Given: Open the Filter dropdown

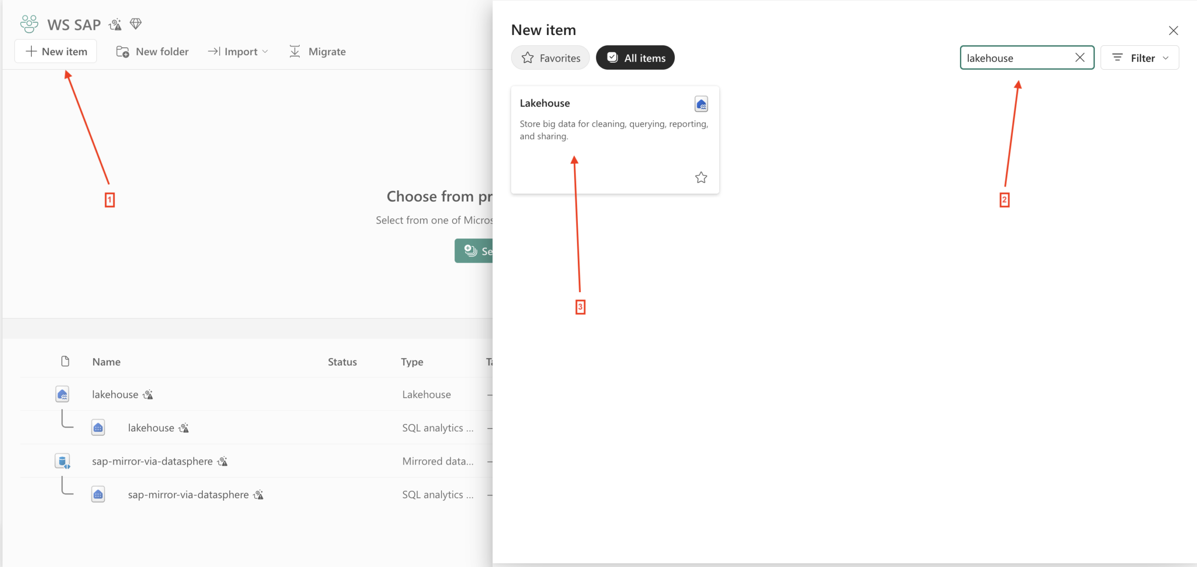Looking at the screenshot, I should 1139,58.
